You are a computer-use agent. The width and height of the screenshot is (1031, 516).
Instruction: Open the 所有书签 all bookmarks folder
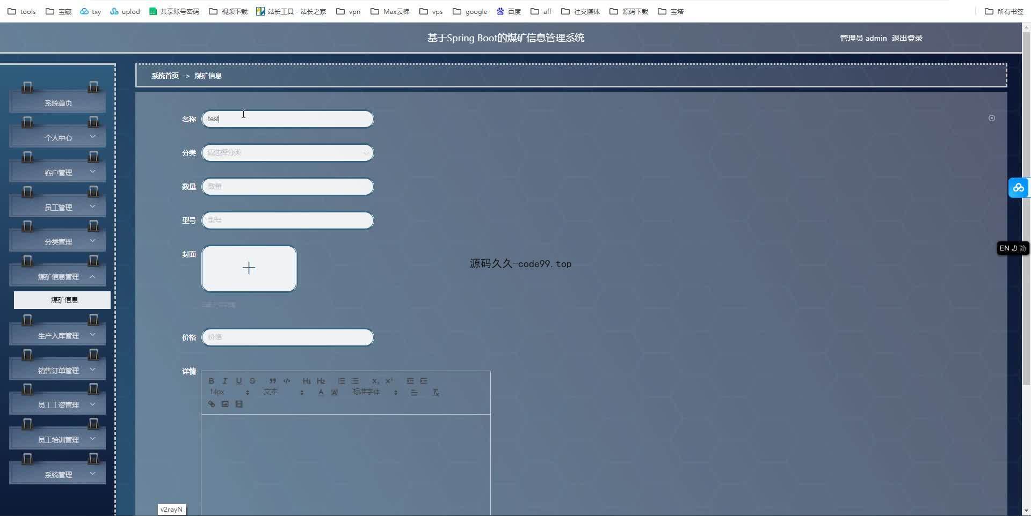[x=1004, y=11]
